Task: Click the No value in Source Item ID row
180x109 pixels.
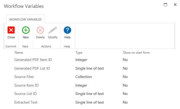Action: tap(125, 85)
